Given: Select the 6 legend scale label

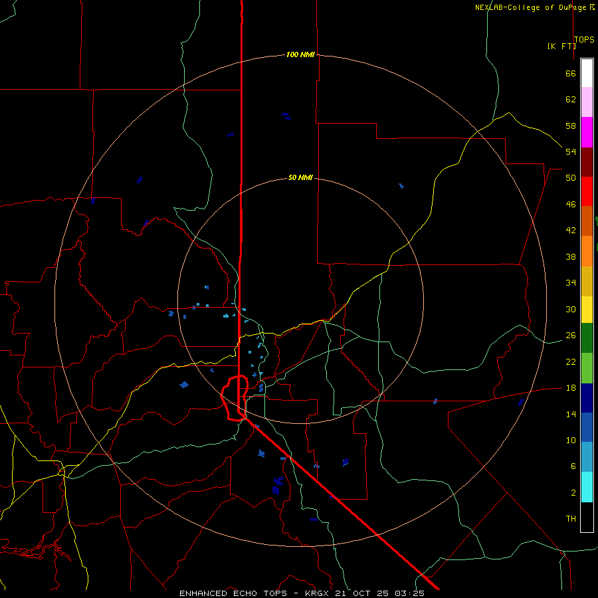Looking at the screenshot, I should (573, 466).
